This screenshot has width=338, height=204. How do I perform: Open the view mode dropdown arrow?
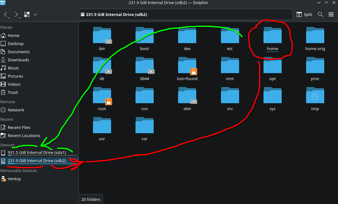[x=35, y=14]
